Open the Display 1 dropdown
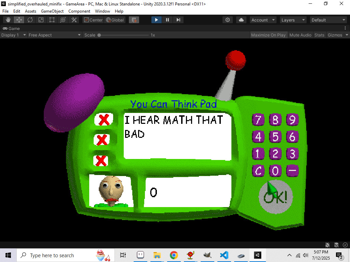 pyautogui.click(x=13, y=35)
